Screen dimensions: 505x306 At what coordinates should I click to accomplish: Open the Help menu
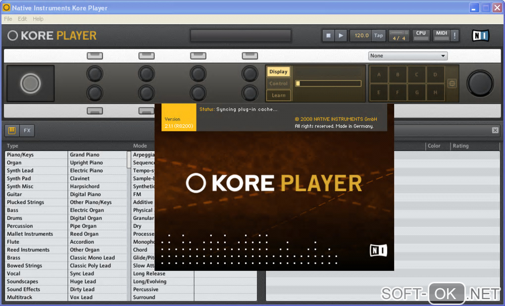point(38,19)
